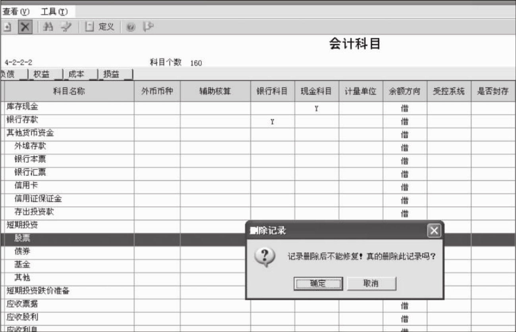Click the question mark icon in dialog
The height and width of the screenshot is (332, 516).
[264, 257]
